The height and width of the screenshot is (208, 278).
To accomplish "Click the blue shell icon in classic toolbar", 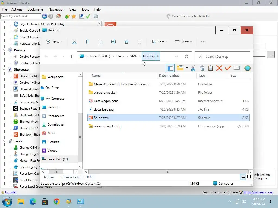I will tap(247, 68).
